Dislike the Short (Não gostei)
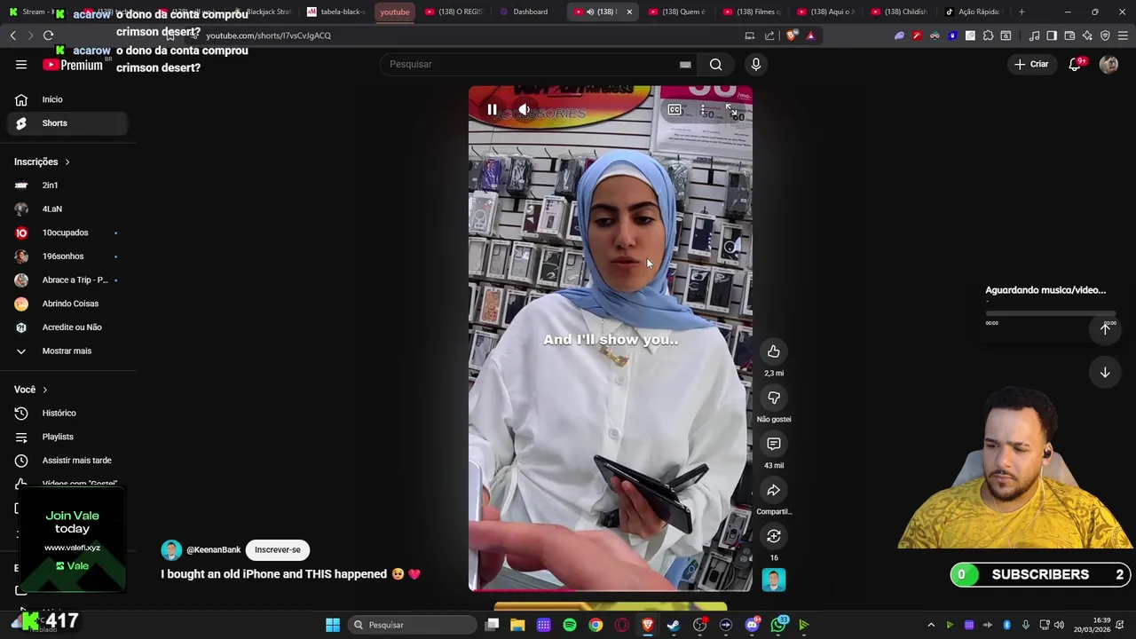The height and width of the screenshot is (639, 1136). click(774, 398)
